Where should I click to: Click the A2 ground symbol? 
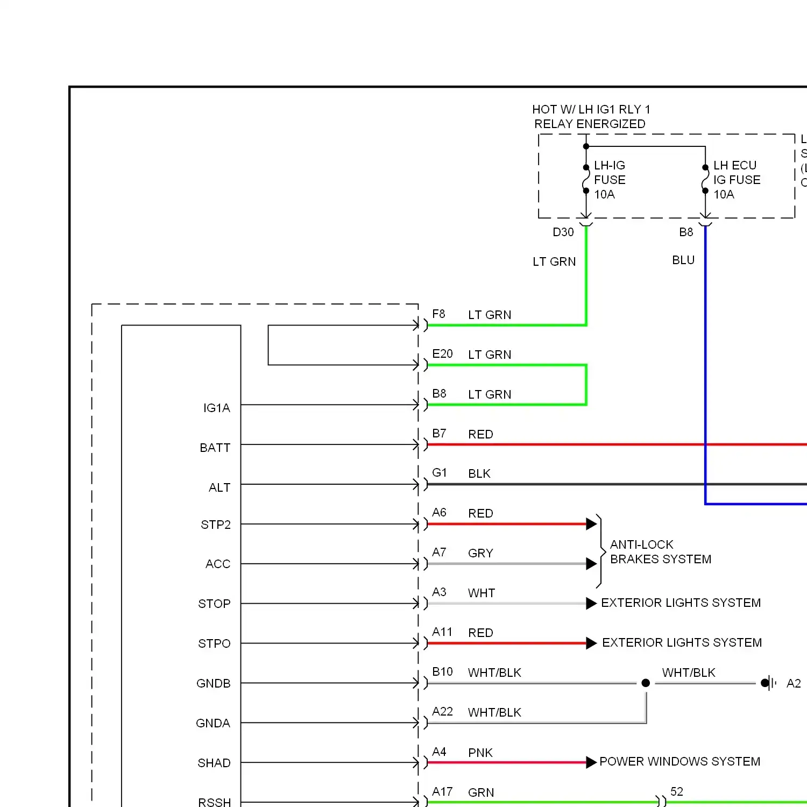click(769, 683)
